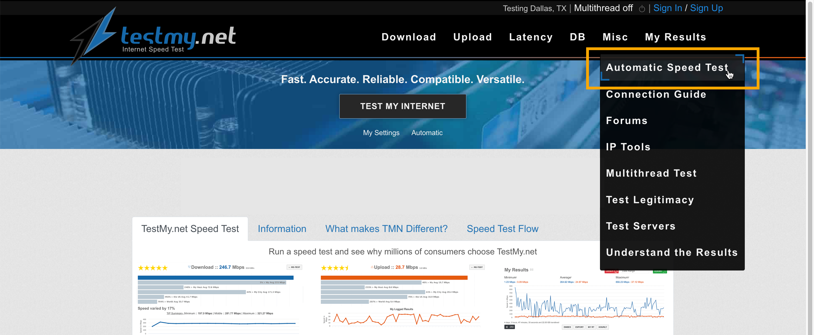
Task: Switch to Speed Test Flow tab
Action: tap(503, 229)
